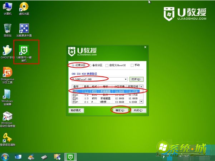
Task: Click the Windows Start orb
Action: (x=5, y=157)
